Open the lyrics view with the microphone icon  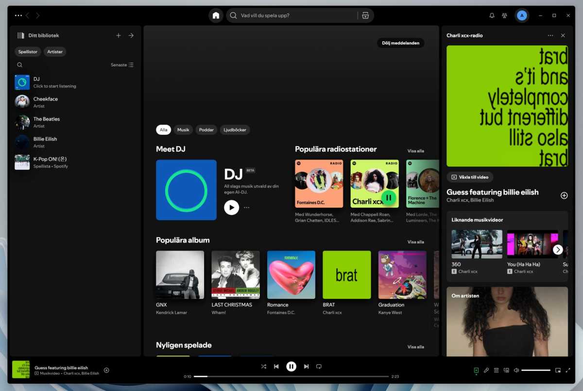pos(486,370)
